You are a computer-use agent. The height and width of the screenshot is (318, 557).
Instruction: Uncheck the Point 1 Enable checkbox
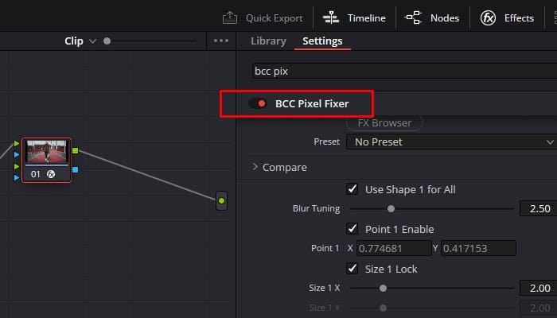pos(353,229)
